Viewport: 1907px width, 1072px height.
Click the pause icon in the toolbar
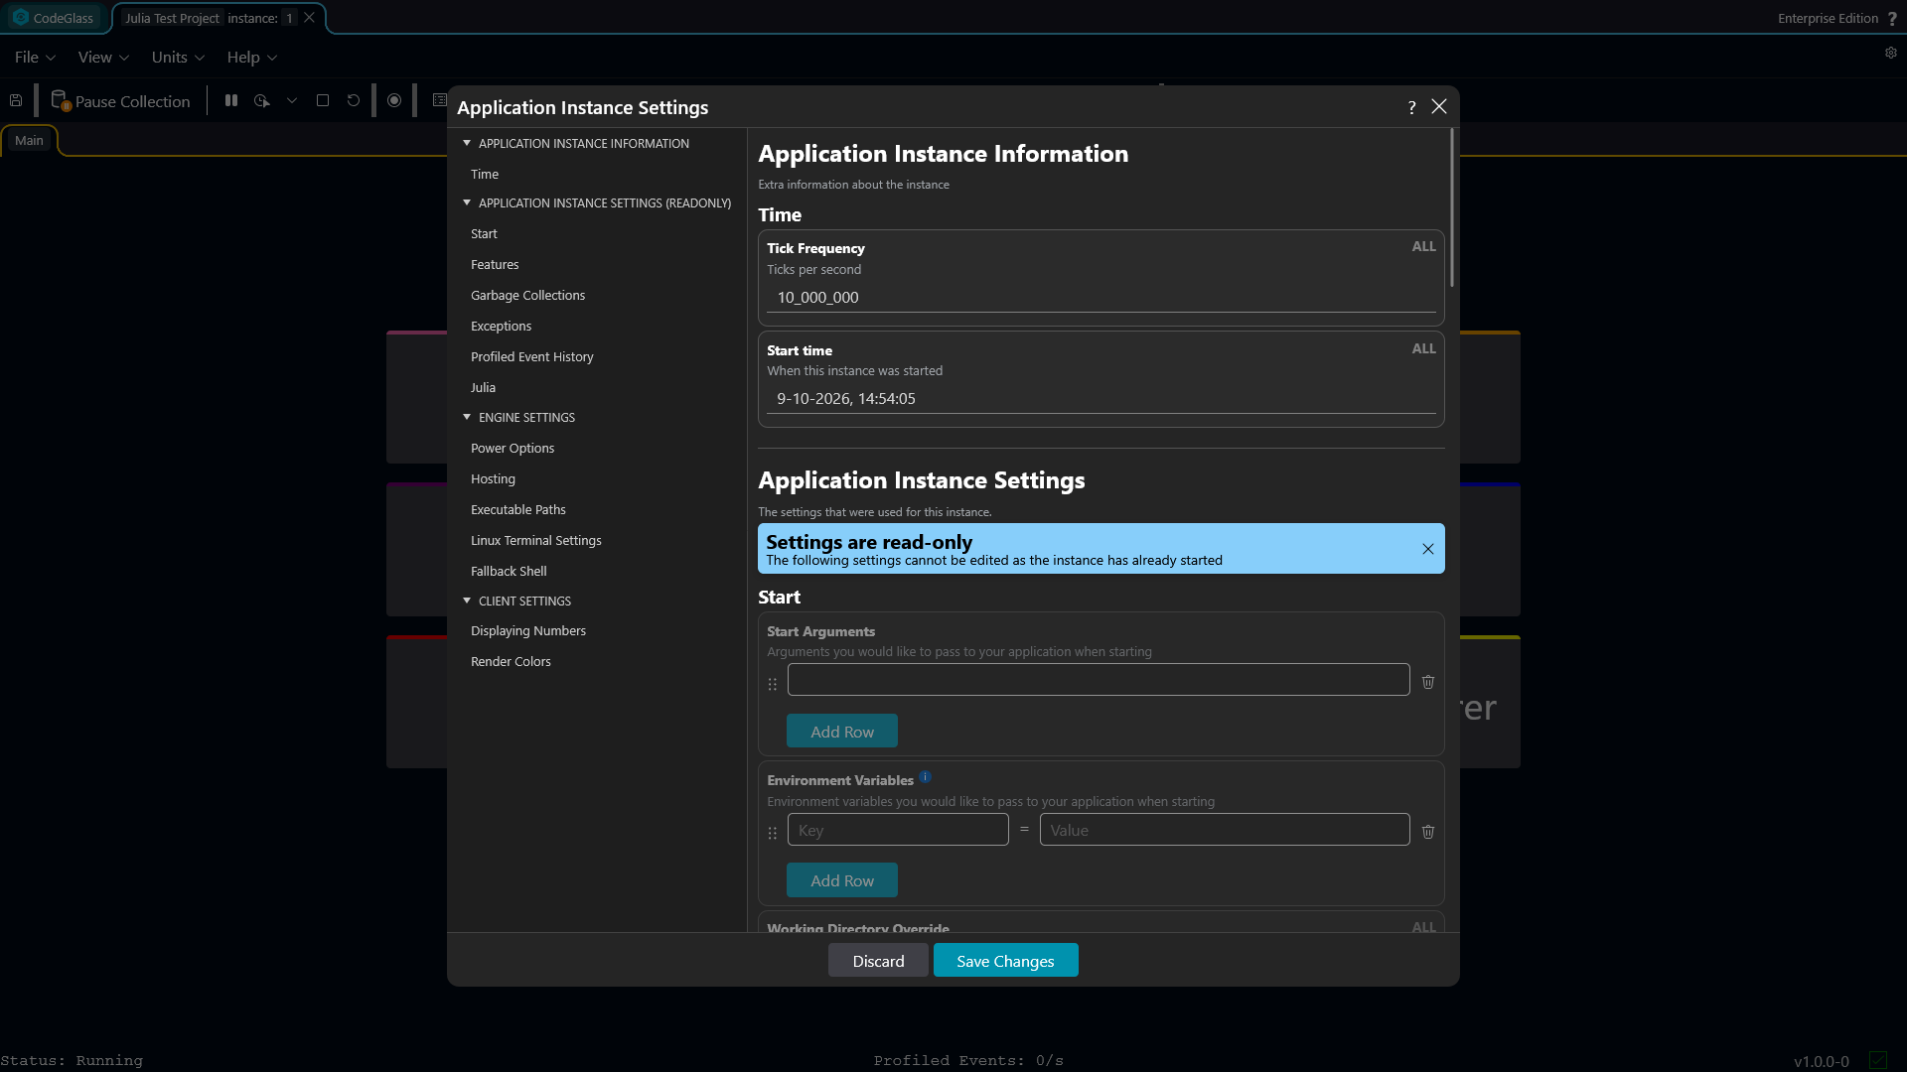231,100
